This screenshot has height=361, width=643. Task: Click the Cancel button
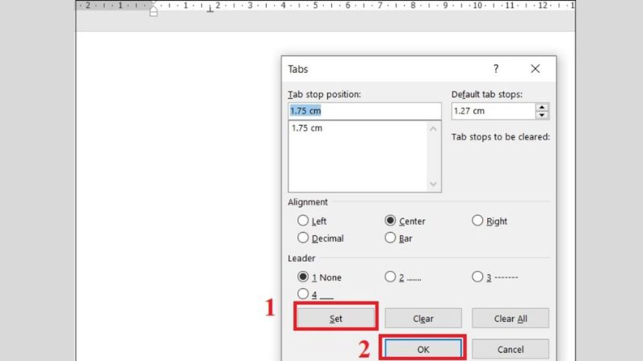coord(510,349)
